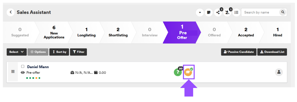297x102 pixels.
Task: Toggle the eye icon next to Pre-offer
Action: (23, 73)
